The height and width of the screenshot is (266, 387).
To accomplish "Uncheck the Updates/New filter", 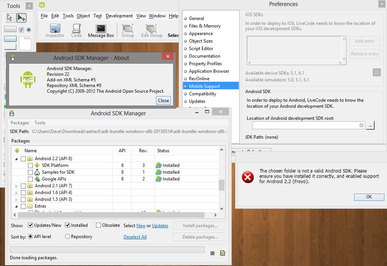I will (31, 225).
